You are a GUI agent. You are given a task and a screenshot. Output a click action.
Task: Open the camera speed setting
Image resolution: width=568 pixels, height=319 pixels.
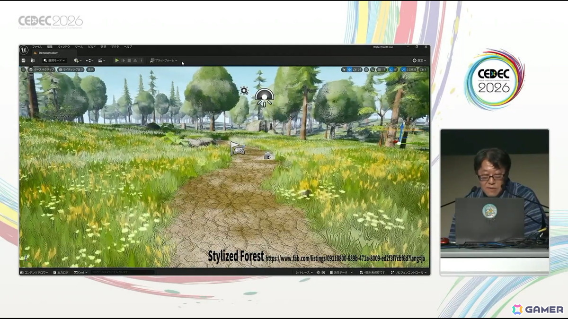pyautogui.click(x=423, y=70)
